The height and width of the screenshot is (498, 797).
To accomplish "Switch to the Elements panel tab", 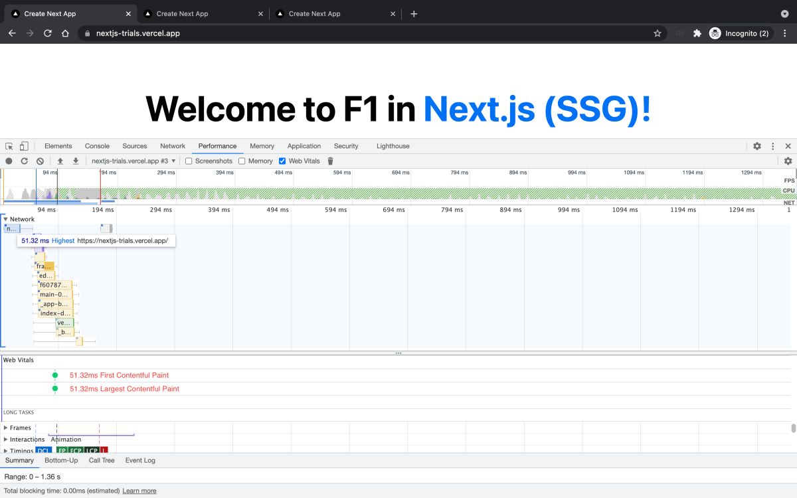I will point(58,146).
